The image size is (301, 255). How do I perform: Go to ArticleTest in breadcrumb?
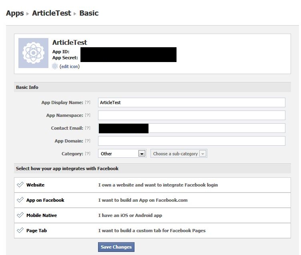tap(52, 13)
